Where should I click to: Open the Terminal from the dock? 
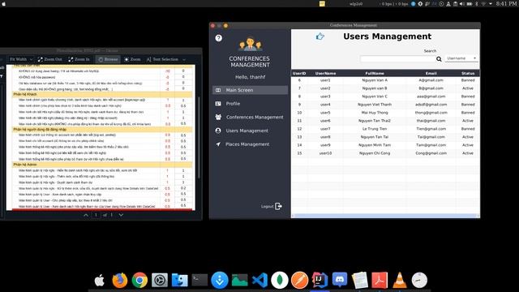click(x=199, y=280)
